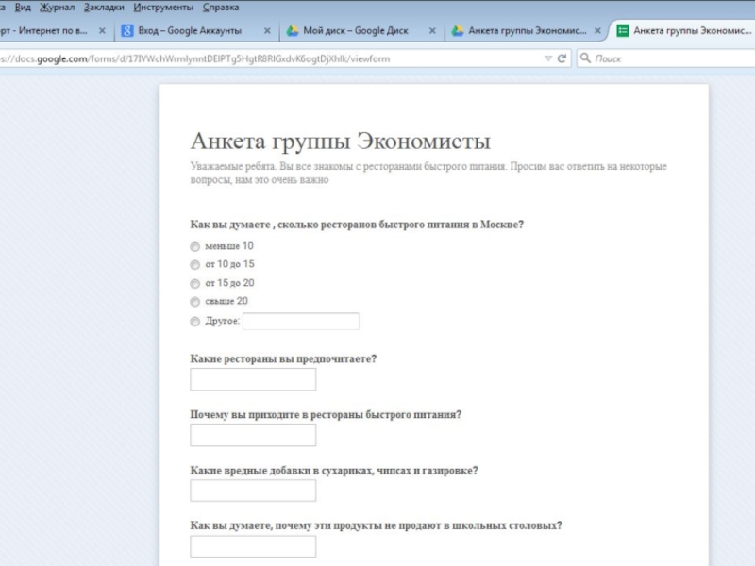Choose the 'свыше 20' radio option

[195, 303]
